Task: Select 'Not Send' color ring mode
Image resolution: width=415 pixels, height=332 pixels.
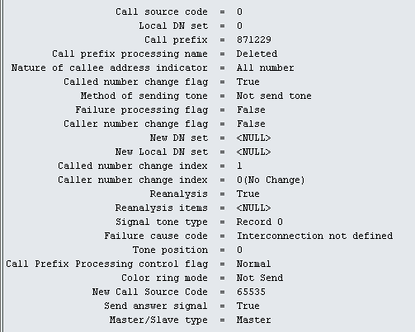Action: click(x=260, y=278)
